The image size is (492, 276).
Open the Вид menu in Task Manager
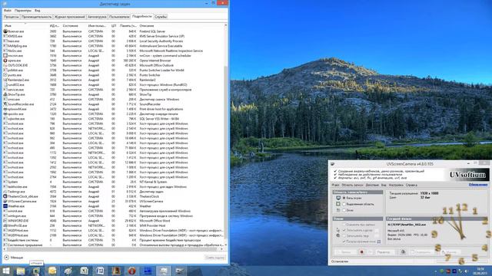point(38,10)
